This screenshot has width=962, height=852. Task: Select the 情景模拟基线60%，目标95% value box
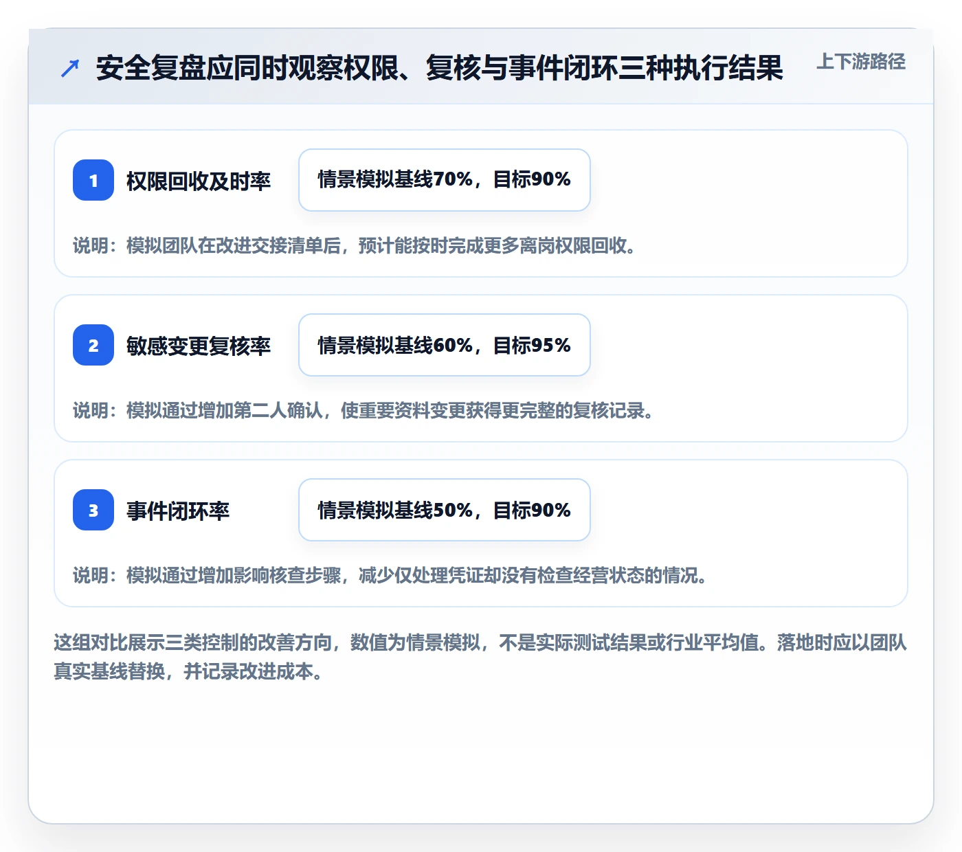click(445, 345)
